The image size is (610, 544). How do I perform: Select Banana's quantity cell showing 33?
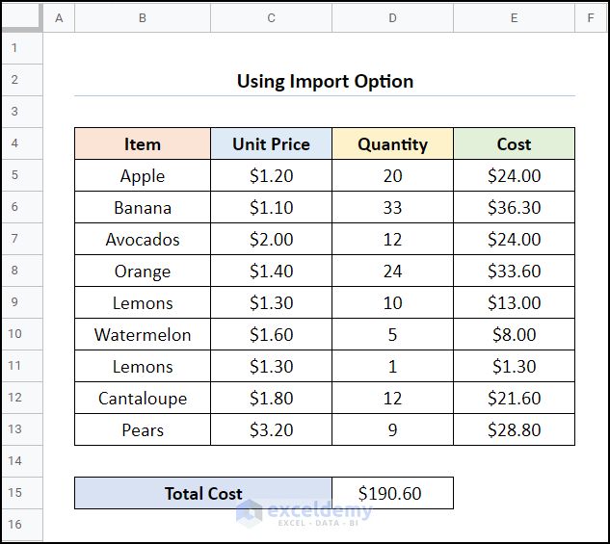click(392, 208)
